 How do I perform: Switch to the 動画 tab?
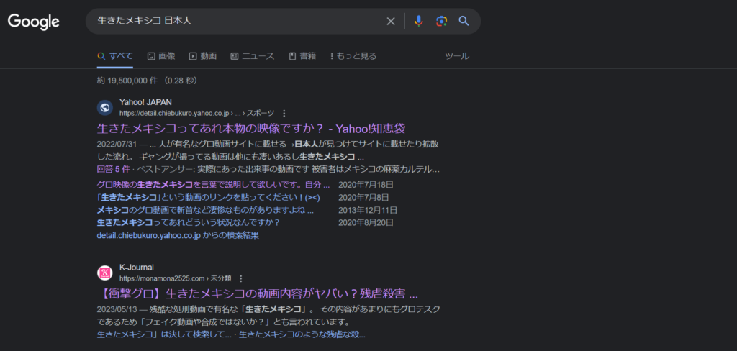[202, 56]
